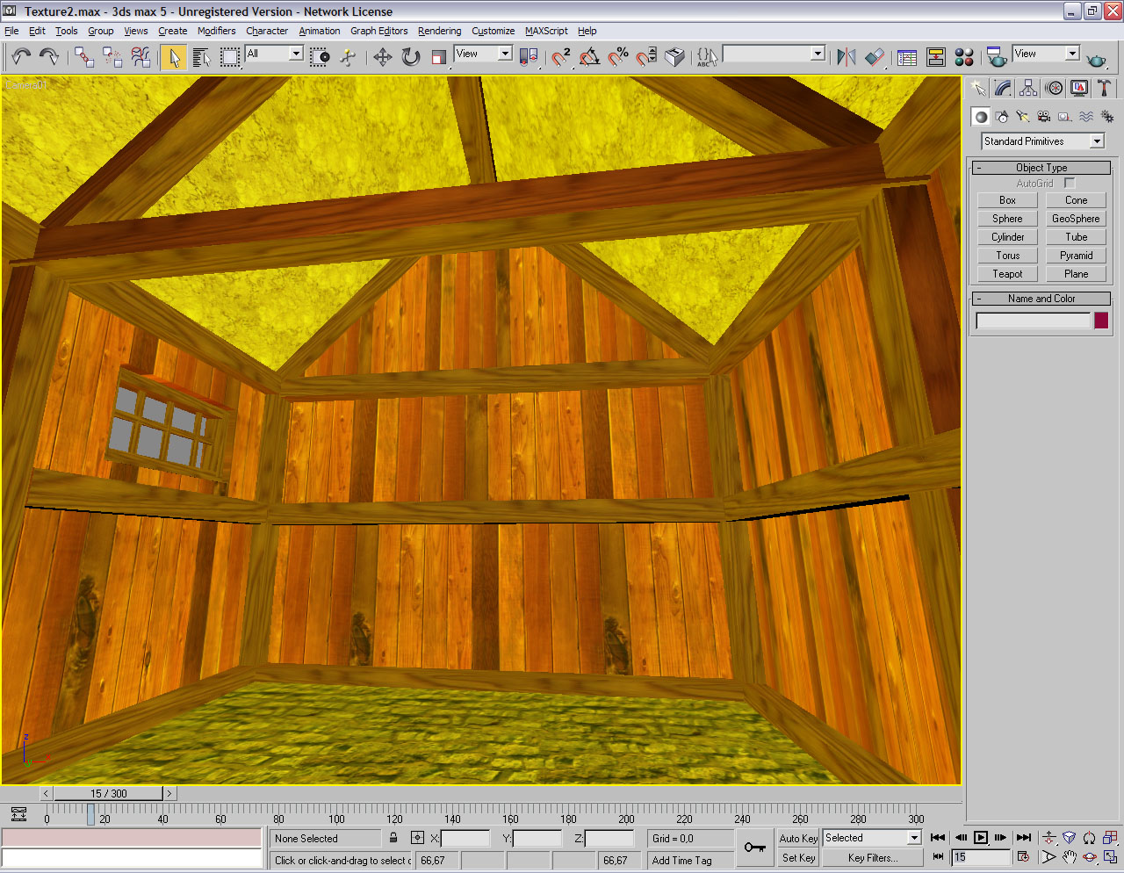
Task: Open the Material Editor spheres icon
Action: (x=963, y=58)
